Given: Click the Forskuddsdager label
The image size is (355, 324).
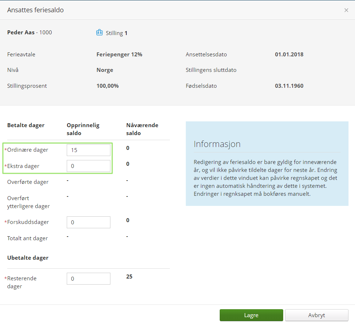Looking at the screenshot, I should point(28,222).
